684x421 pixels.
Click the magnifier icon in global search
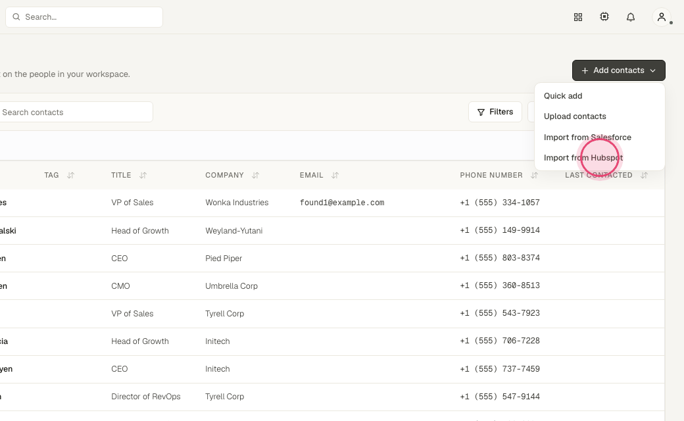tap(16, 16)
